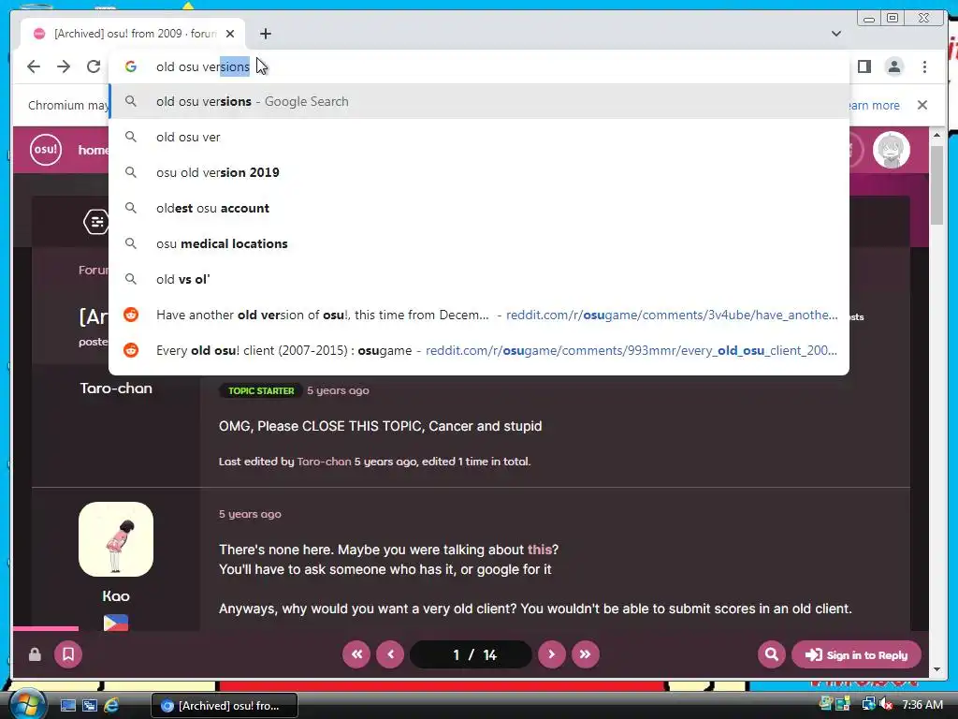Open the forum hexagon icon
This screenshot has width=958, height=719.
tap(96, 222)
